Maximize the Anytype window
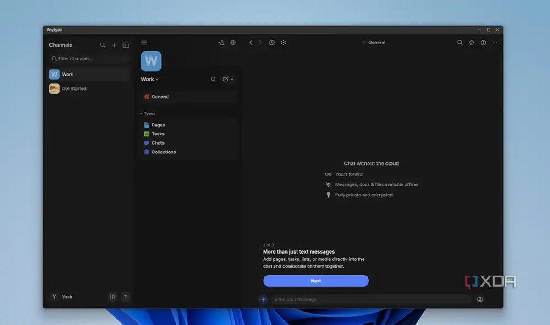The height and width of the screenshot is (325, 550). click(x=489, y=30)
